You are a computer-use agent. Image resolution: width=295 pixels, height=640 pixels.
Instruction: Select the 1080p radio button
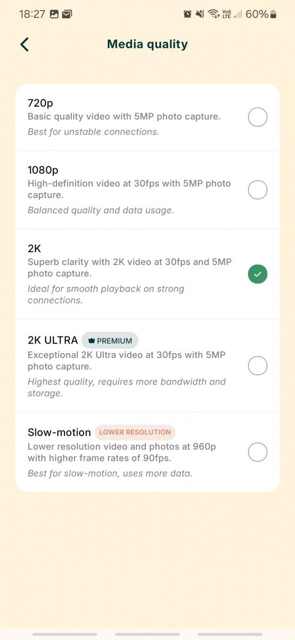point(258,190)
